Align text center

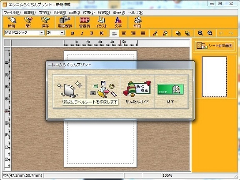124,33
